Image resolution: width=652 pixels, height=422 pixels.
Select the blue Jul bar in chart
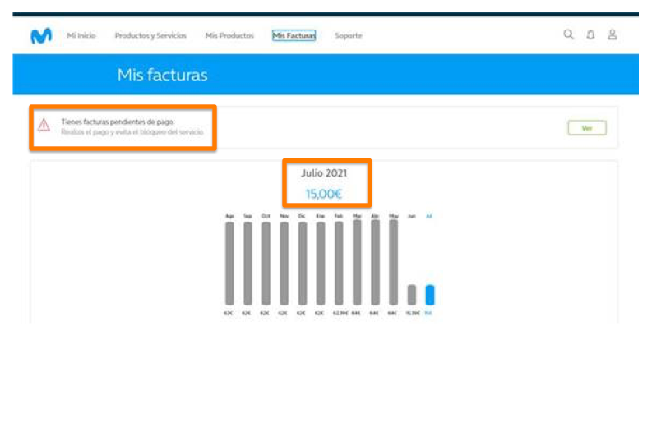click(429, 295)
